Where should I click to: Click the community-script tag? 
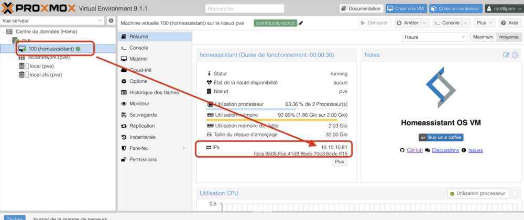click(x=276, y=24)
